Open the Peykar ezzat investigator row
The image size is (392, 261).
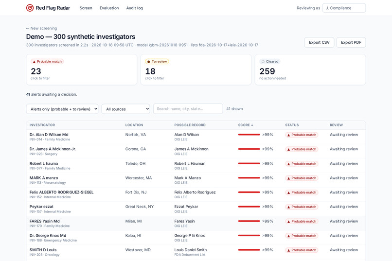(196, 209)
